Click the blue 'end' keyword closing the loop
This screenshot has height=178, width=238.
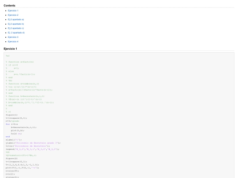pyautogui.click(x=8, y=137)
